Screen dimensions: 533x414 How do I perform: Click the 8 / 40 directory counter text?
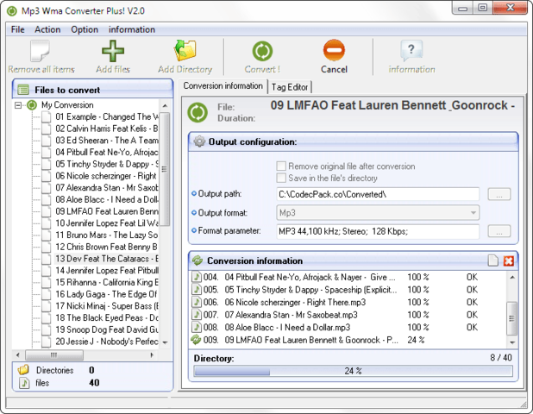(x=501, y=358)
